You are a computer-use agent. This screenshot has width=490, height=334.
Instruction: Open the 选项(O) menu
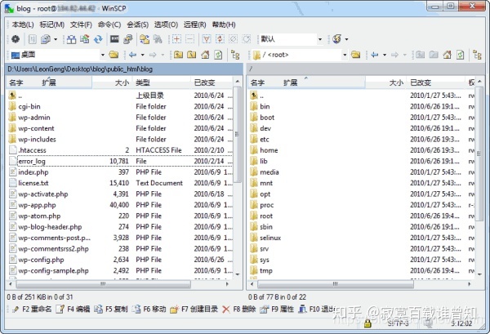166,24
